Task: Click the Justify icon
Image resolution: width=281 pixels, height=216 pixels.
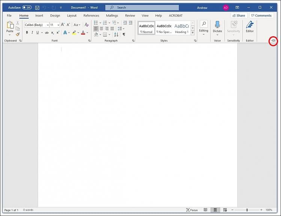Action: [112, 28]
